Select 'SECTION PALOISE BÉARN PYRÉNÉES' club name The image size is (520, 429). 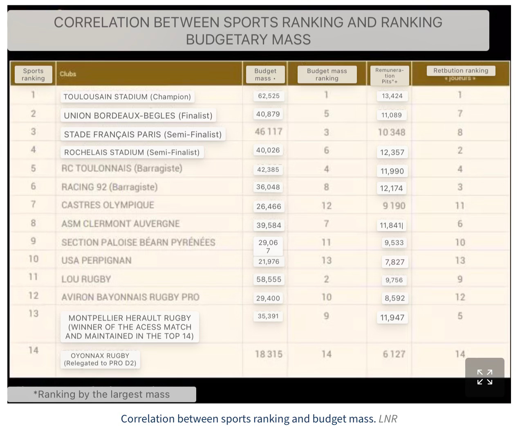click(x=138, y=242)
